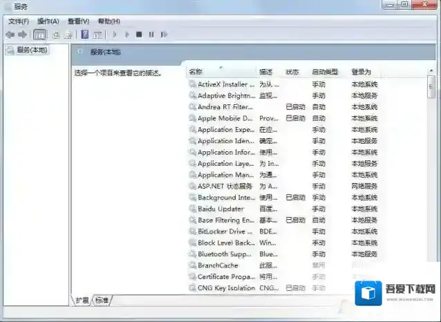Click gear icon beside ASP.NET 状态服务
The width and height of the screenshot is (441, 322).
coord(193,186)
